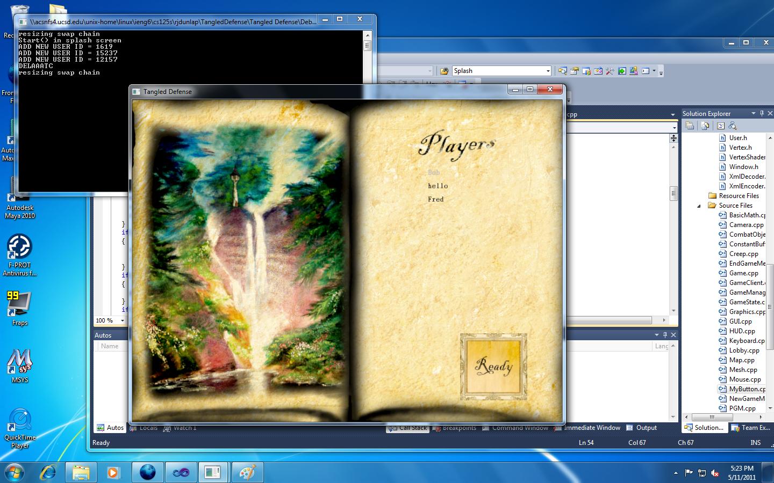Screen dimensions: 774x483
Task: Open the Autodesk Maya 2010 desktop shortcut
Action: (19, 196)
